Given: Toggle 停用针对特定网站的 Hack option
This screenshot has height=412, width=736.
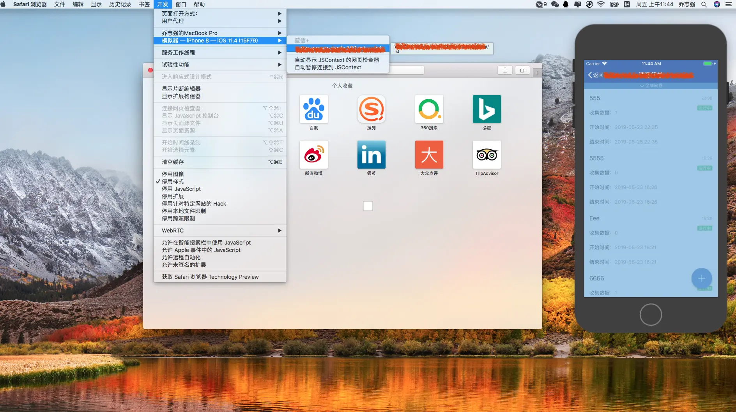Looking at the screenshot, I should [x=220, y=204].
